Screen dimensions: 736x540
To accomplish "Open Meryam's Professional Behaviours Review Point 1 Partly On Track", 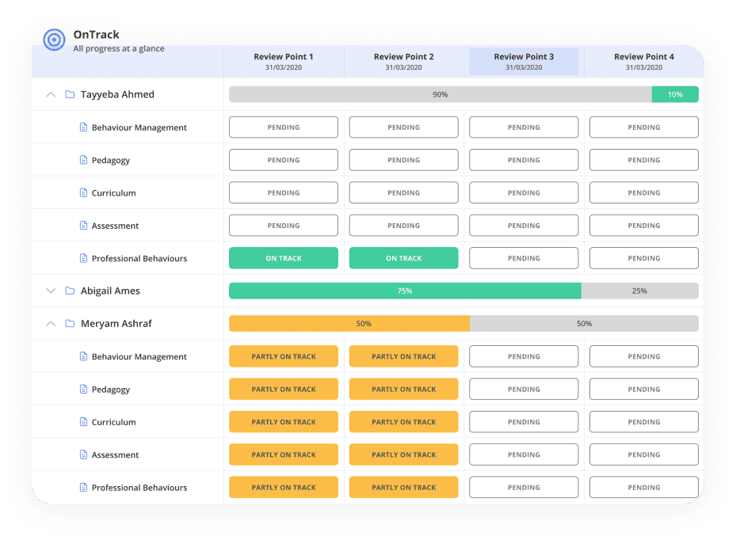I will click(284, 488).
